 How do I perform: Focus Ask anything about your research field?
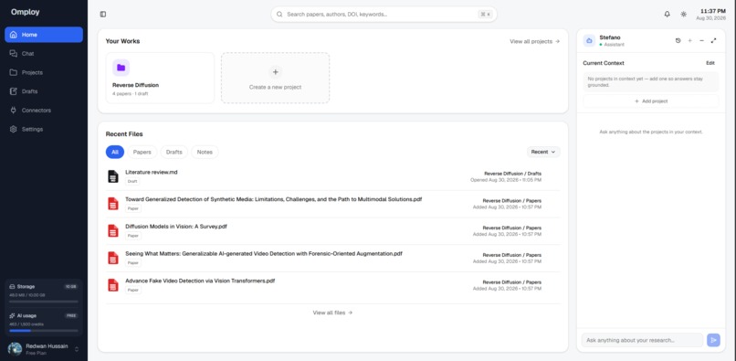point(642,340)
